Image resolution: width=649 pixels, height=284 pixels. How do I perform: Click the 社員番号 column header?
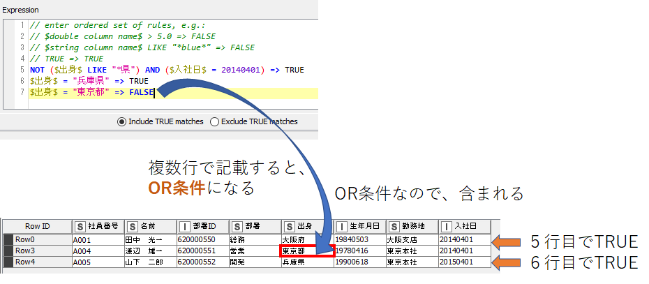(98, 227)
